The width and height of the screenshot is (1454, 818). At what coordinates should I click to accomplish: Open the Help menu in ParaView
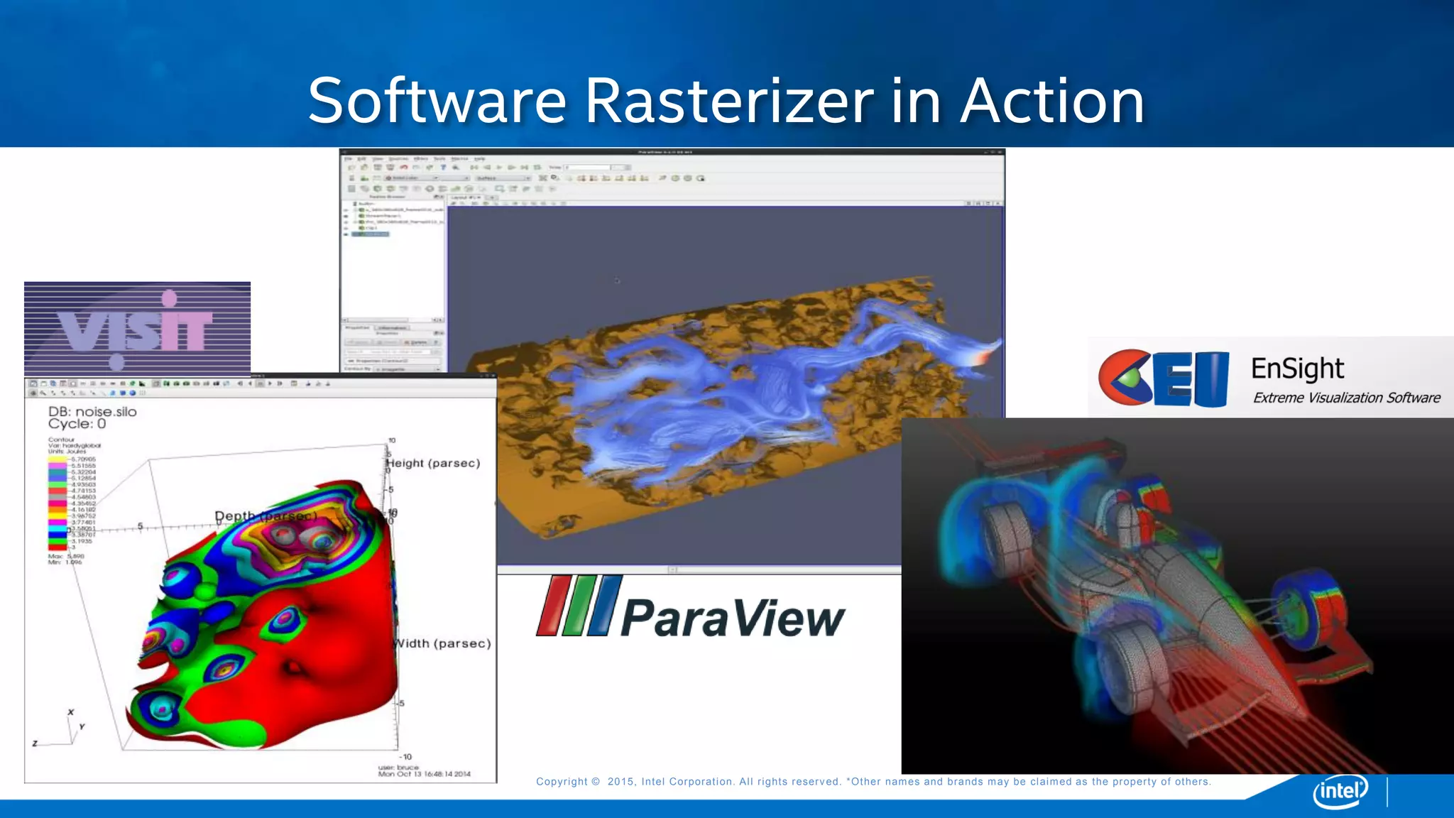point(480,158)
